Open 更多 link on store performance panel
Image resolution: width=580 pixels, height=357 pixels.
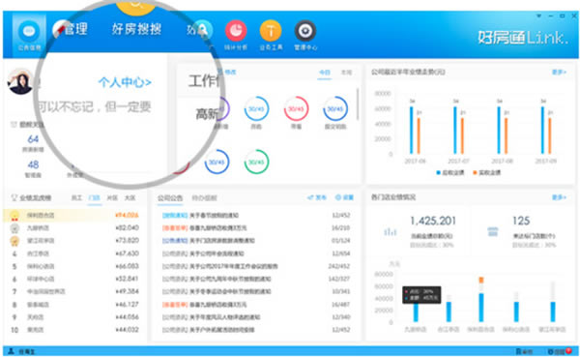tap(559, 197)
